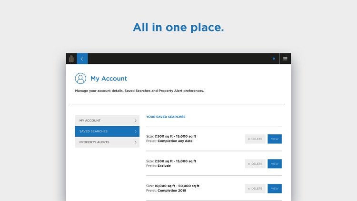
Task: Click the My Account page title
Action: pos(109,79)
